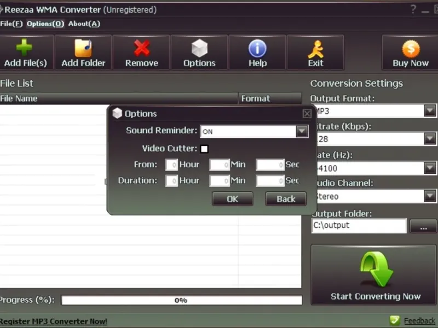Screen dimensions: 438x328
Task: Open the About(A) menu
Action: coord(84,24)
